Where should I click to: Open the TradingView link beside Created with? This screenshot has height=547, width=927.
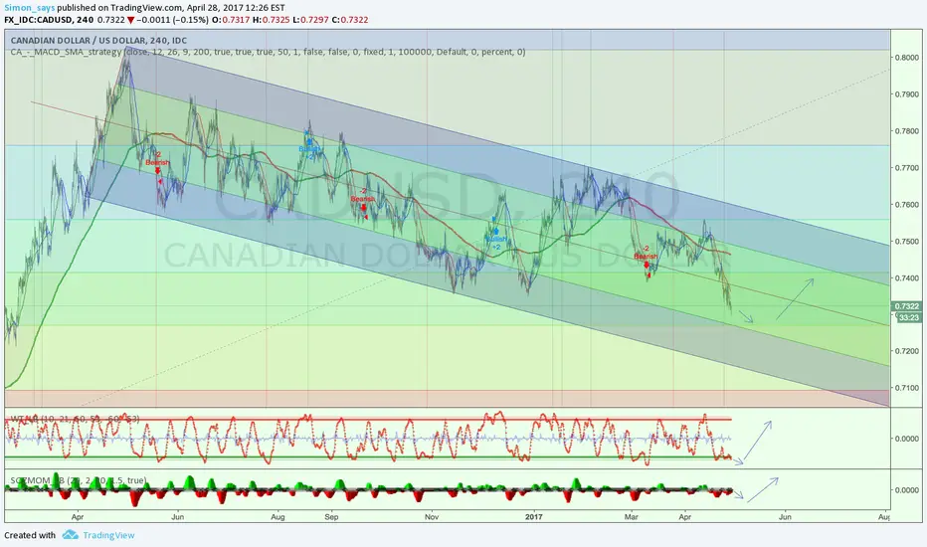(x=108, y=535)
